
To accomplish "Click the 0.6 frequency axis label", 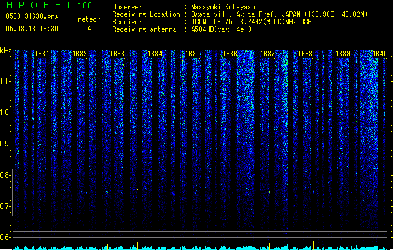I will (6, 237).
